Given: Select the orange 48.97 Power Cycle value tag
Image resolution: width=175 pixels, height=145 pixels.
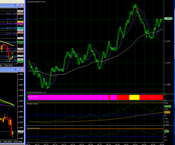Looking at the screenshot, I should (x=167, y=112).
